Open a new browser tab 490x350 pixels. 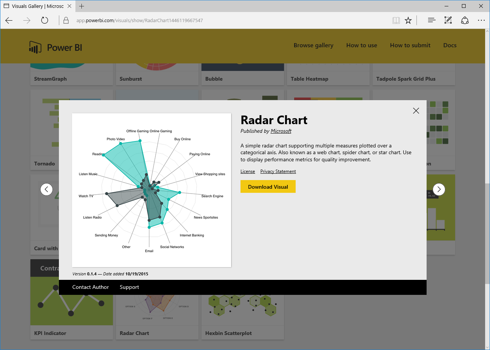click(x=82, y=6)
